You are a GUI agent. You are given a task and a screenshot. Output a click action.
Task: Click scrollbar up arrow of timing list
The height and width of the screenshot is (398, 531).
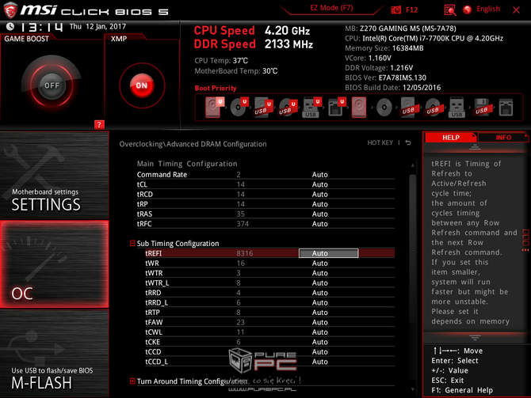[x=412, y=165]
